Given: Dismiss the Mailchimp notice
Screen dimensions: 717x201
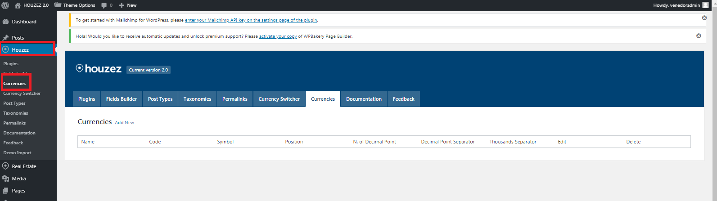Looking at the screenshot, I should pyautogui.click(x=704, y=18).
